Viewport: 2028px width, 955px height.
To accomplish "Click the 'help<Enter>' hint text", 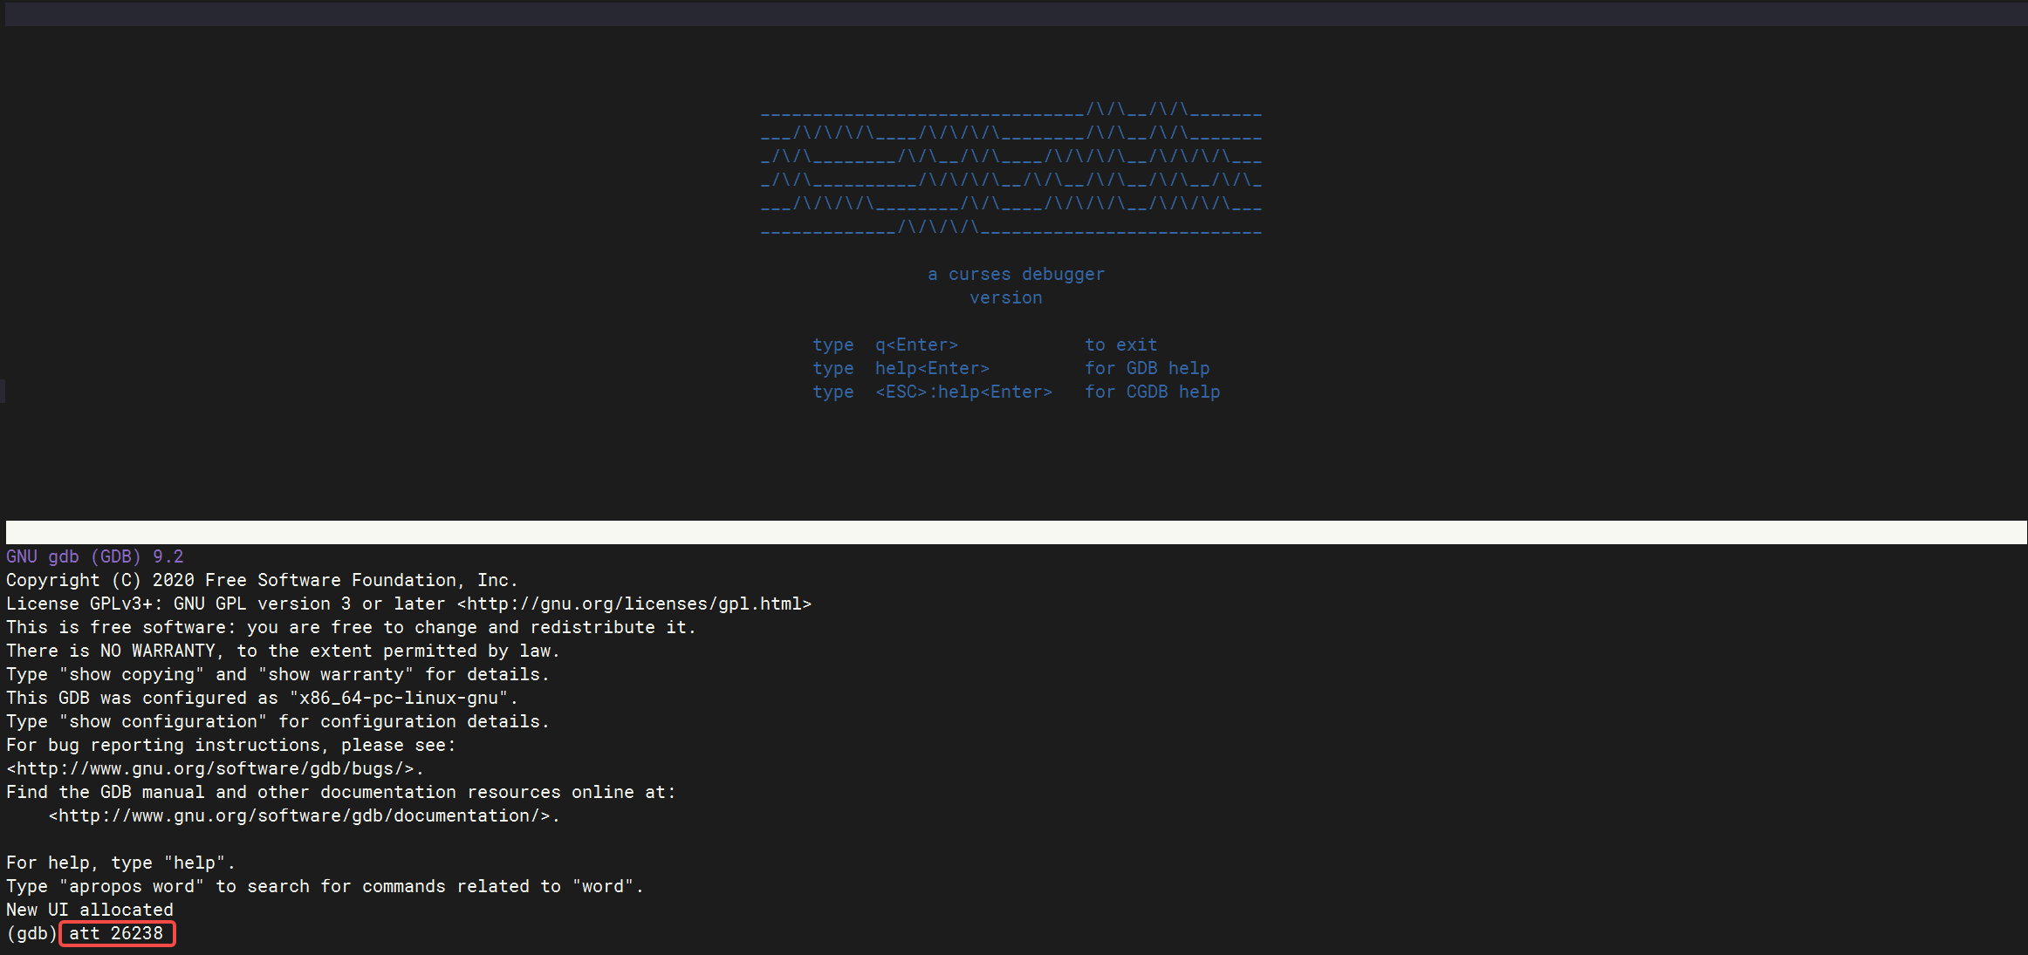I will coord(932,368).
